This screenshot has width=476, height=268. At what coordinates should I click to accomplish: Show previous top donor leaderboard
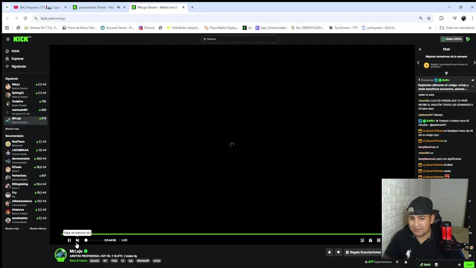[x=418, y=63]
